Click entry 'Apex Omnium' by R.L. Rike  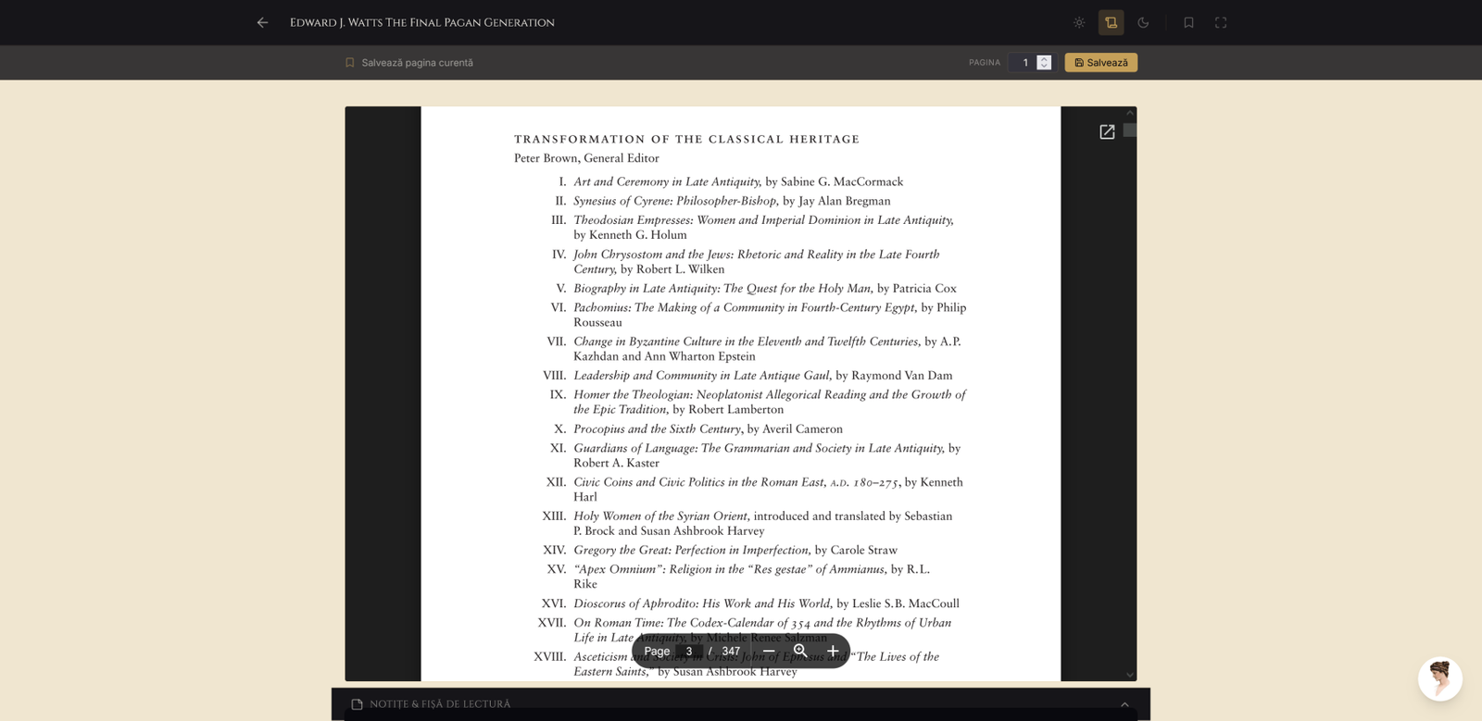(x=751, y=577)
